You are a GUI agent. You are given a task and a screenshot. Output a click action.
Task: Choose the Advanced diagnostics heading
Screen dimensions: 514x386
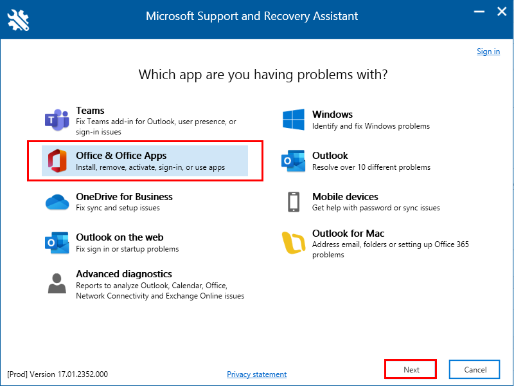pos(124,274)
